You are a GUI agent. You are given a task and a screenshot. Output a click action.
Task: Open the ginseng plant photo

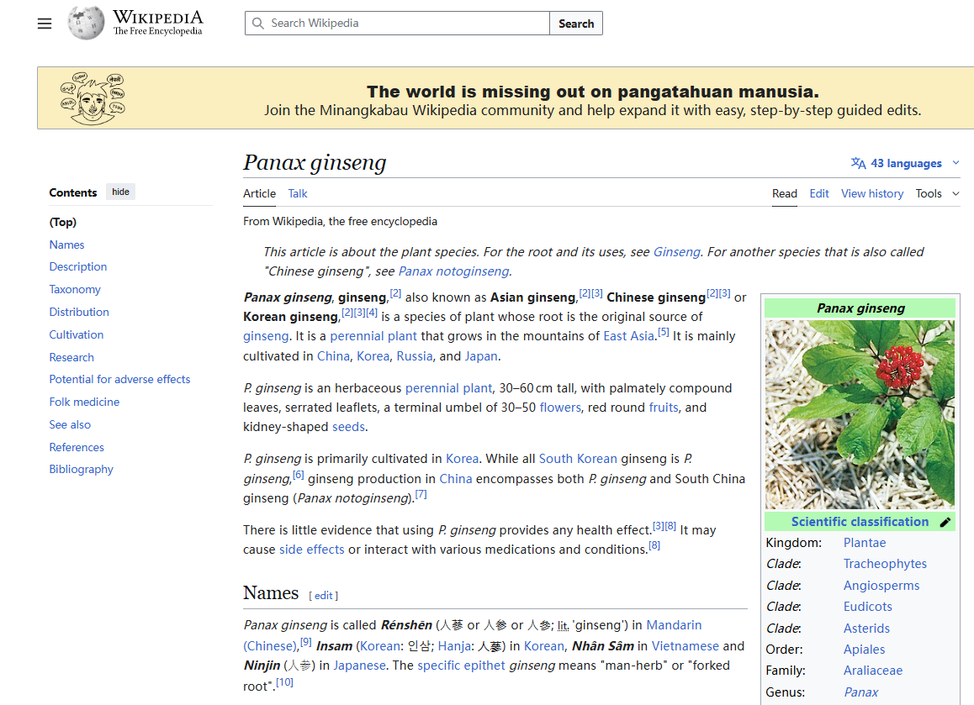[x=860, y=414]
